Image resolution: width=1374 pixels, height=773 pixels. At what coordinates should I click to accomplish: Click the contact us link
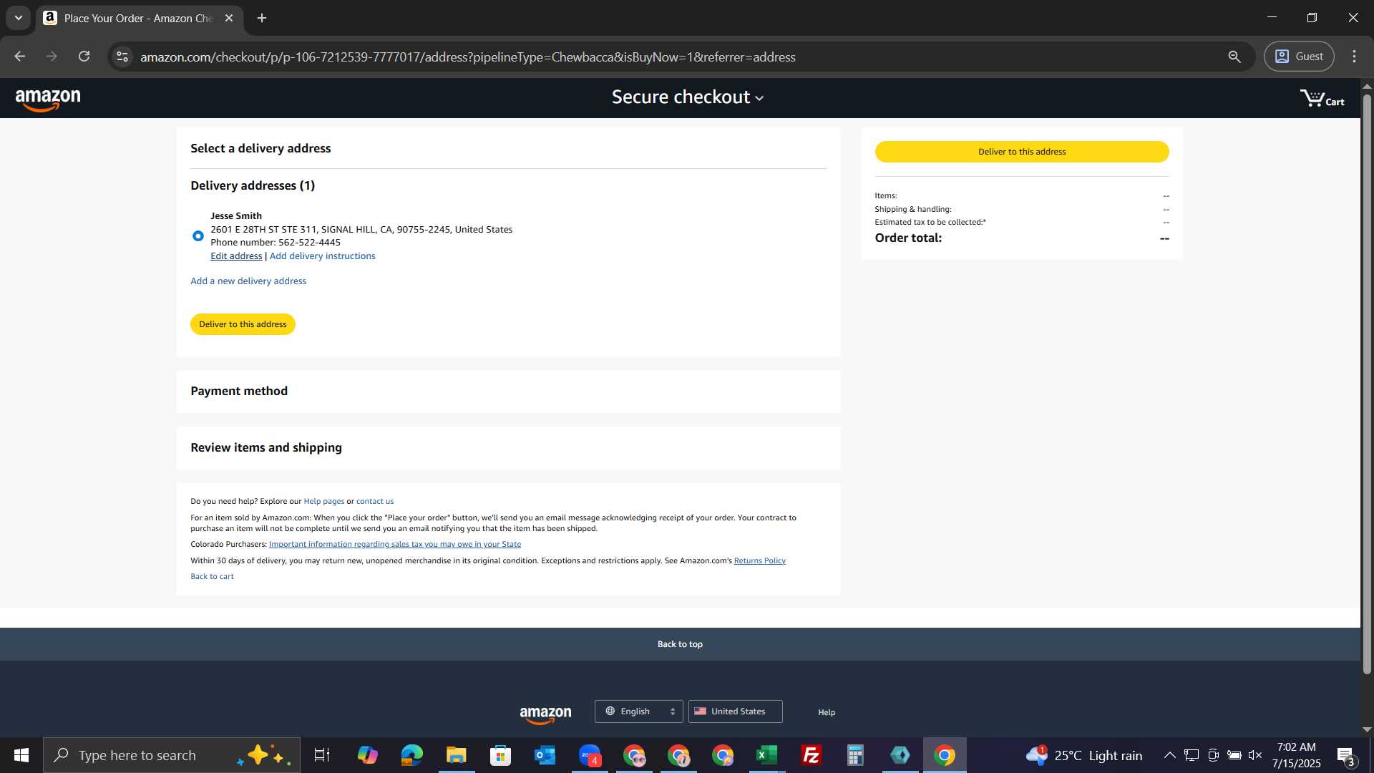click(375, 502)
